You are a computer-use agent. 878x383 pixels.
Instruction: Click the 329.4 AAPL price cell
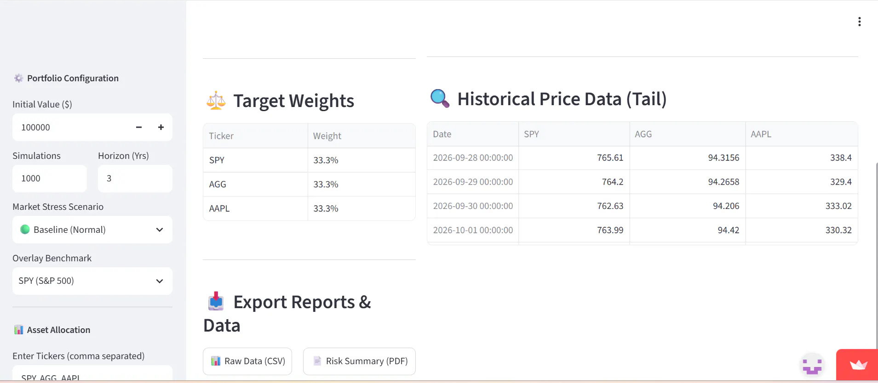pos(802,182)
